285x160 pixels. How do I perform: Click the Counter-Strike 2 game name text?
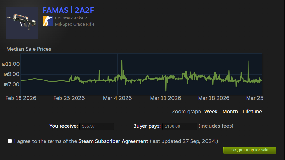[x=71, y=18]
